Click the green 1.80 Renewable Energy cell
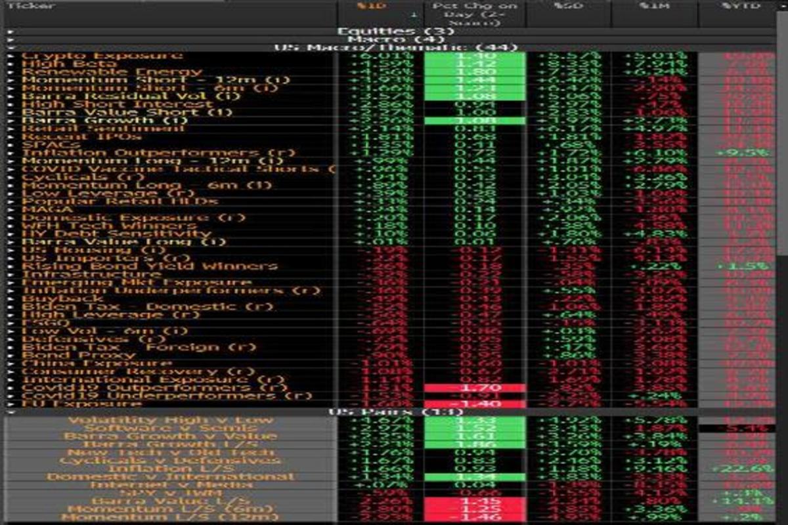Screen dimensions: 788x525 point(474,72)
